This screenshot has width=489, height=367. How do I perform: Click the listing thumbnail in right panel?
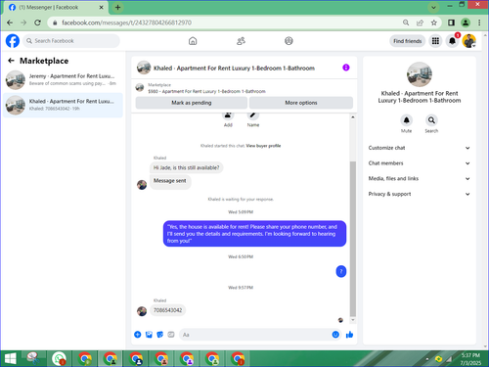[420, 74]
